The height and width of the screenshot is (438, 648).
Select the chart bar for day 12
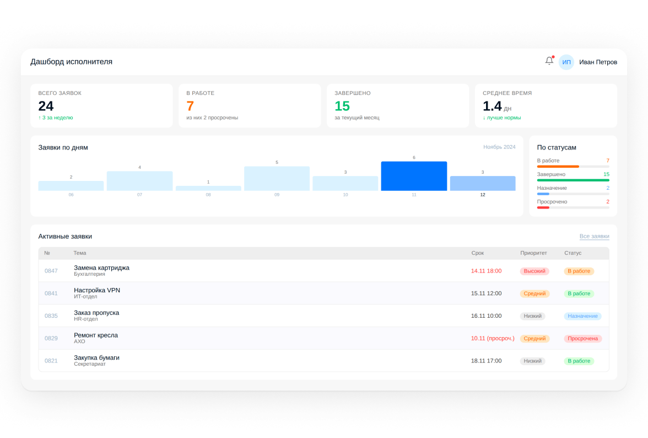pos(482,183)
